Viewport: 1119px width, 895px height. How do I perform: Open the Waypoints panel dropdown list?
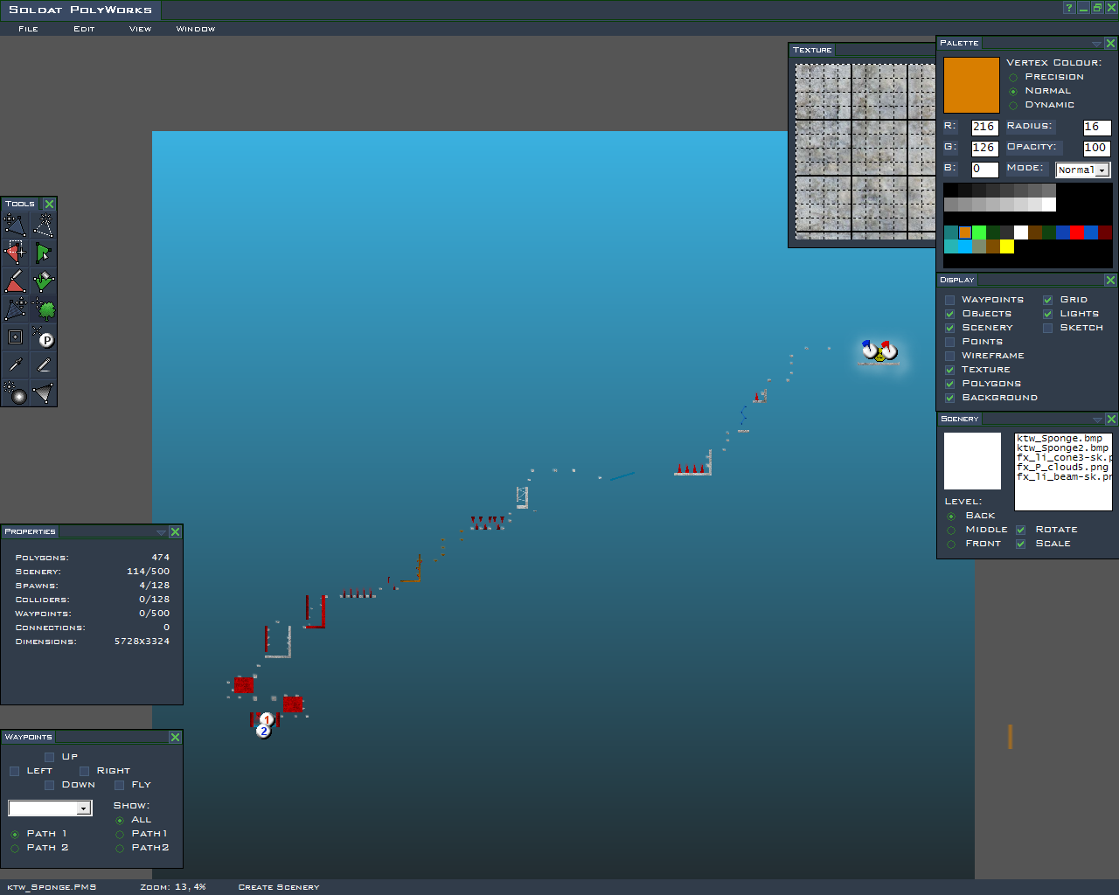[x=84, y=808]
